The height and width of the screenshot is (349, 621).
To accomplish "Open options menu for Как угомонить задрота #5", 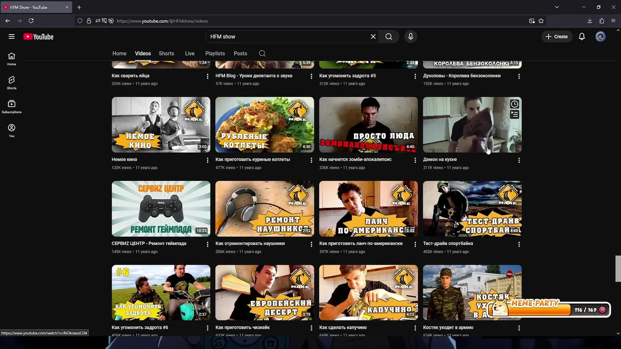I will click(415, 76).
